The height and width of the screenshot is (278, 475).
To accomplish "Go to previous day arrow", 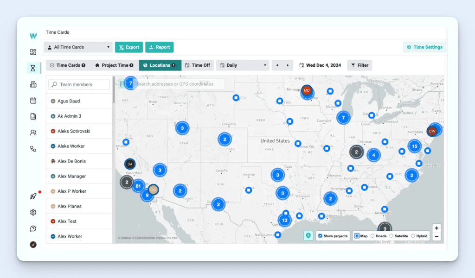I will [x=277, y=65].
